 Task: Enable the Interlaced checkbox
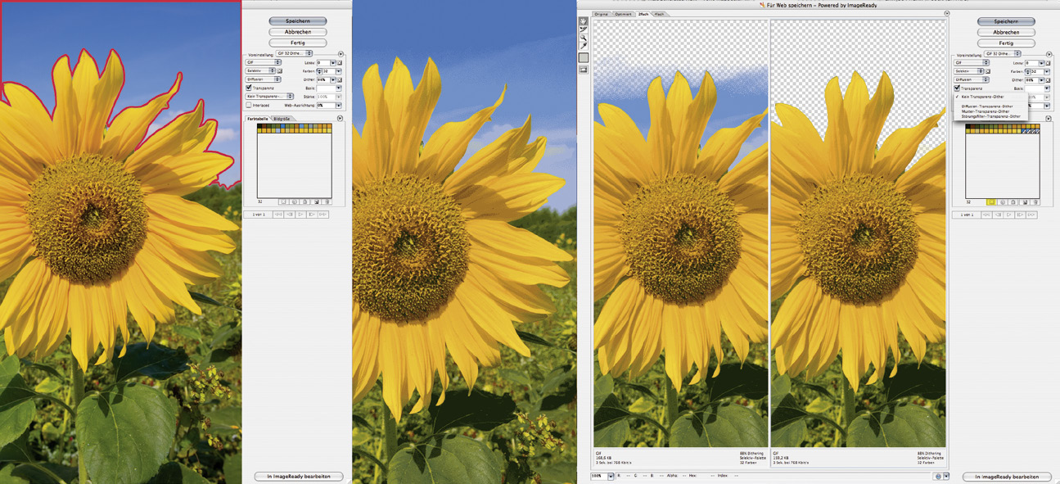(249, 105)
